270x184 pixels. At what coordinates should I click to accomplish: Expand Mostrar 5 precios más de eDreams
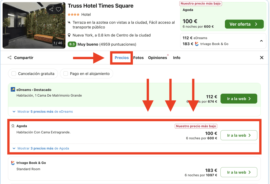coord(43,112)
